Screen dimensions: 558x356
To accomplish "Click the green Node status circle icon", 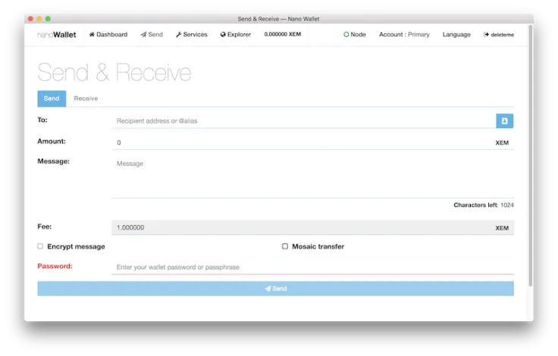I will (x=346, y=35).
